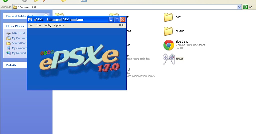Click the folder icon in address bar
This screenshot has height=134, width=256.
(x=15, y=7)
